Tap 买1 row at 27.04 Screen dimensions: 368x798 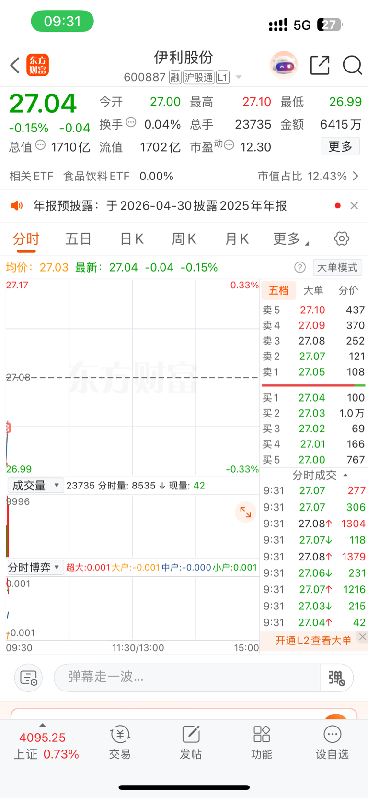[314, 398]
